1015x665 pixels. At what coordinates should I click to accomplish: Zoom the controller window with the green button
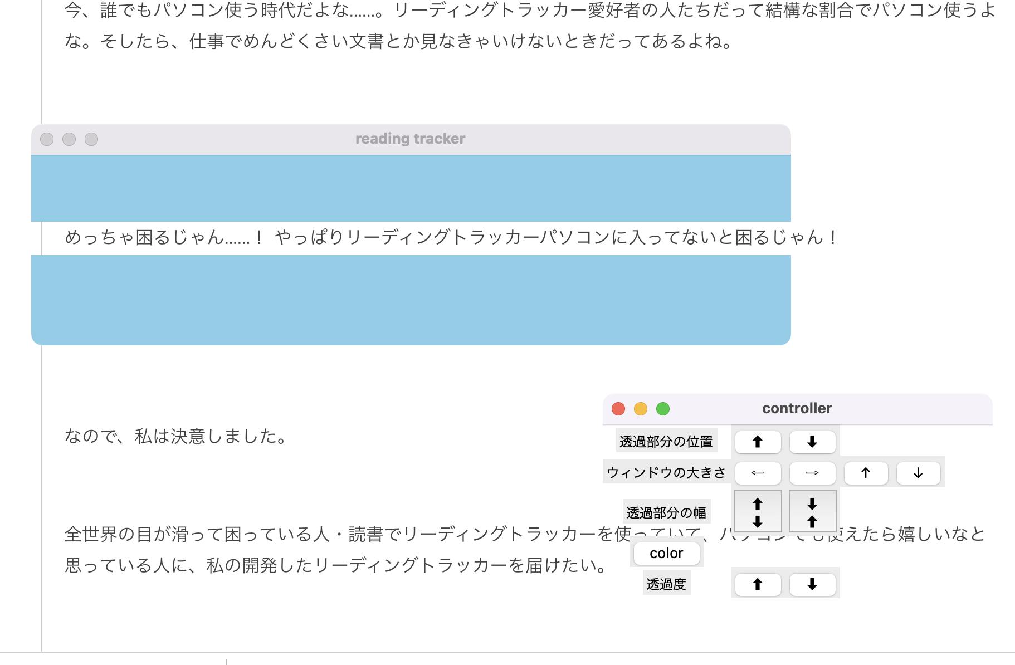pyautogui.click(x=663, y=409)
